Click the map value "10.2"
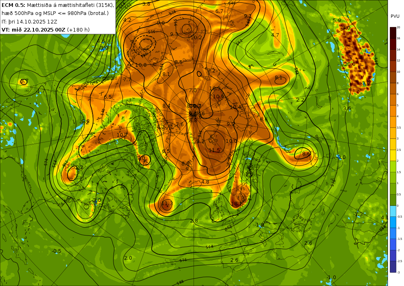The image size is (404, 286). point(196,37)
